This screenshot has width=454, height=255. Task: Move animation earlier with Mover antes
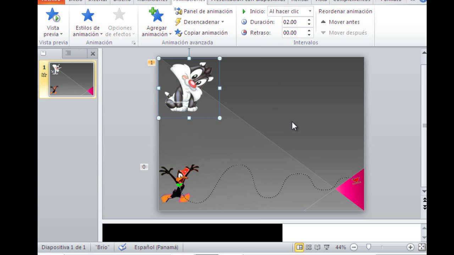[340, 22]
